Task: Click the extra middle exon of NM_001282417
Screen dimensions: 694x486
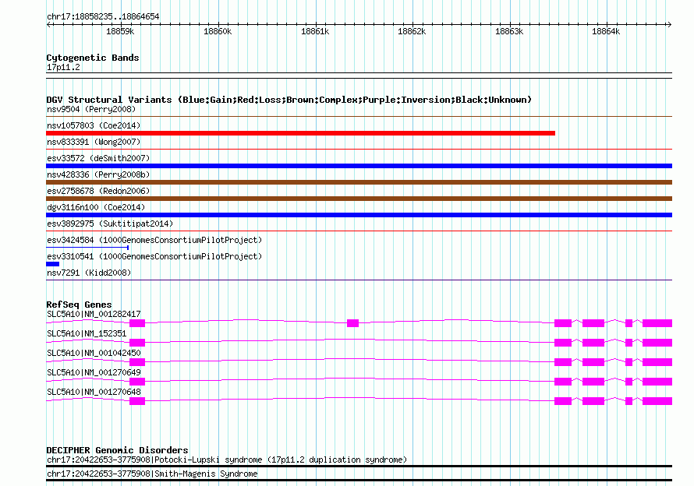Action: 352,323
